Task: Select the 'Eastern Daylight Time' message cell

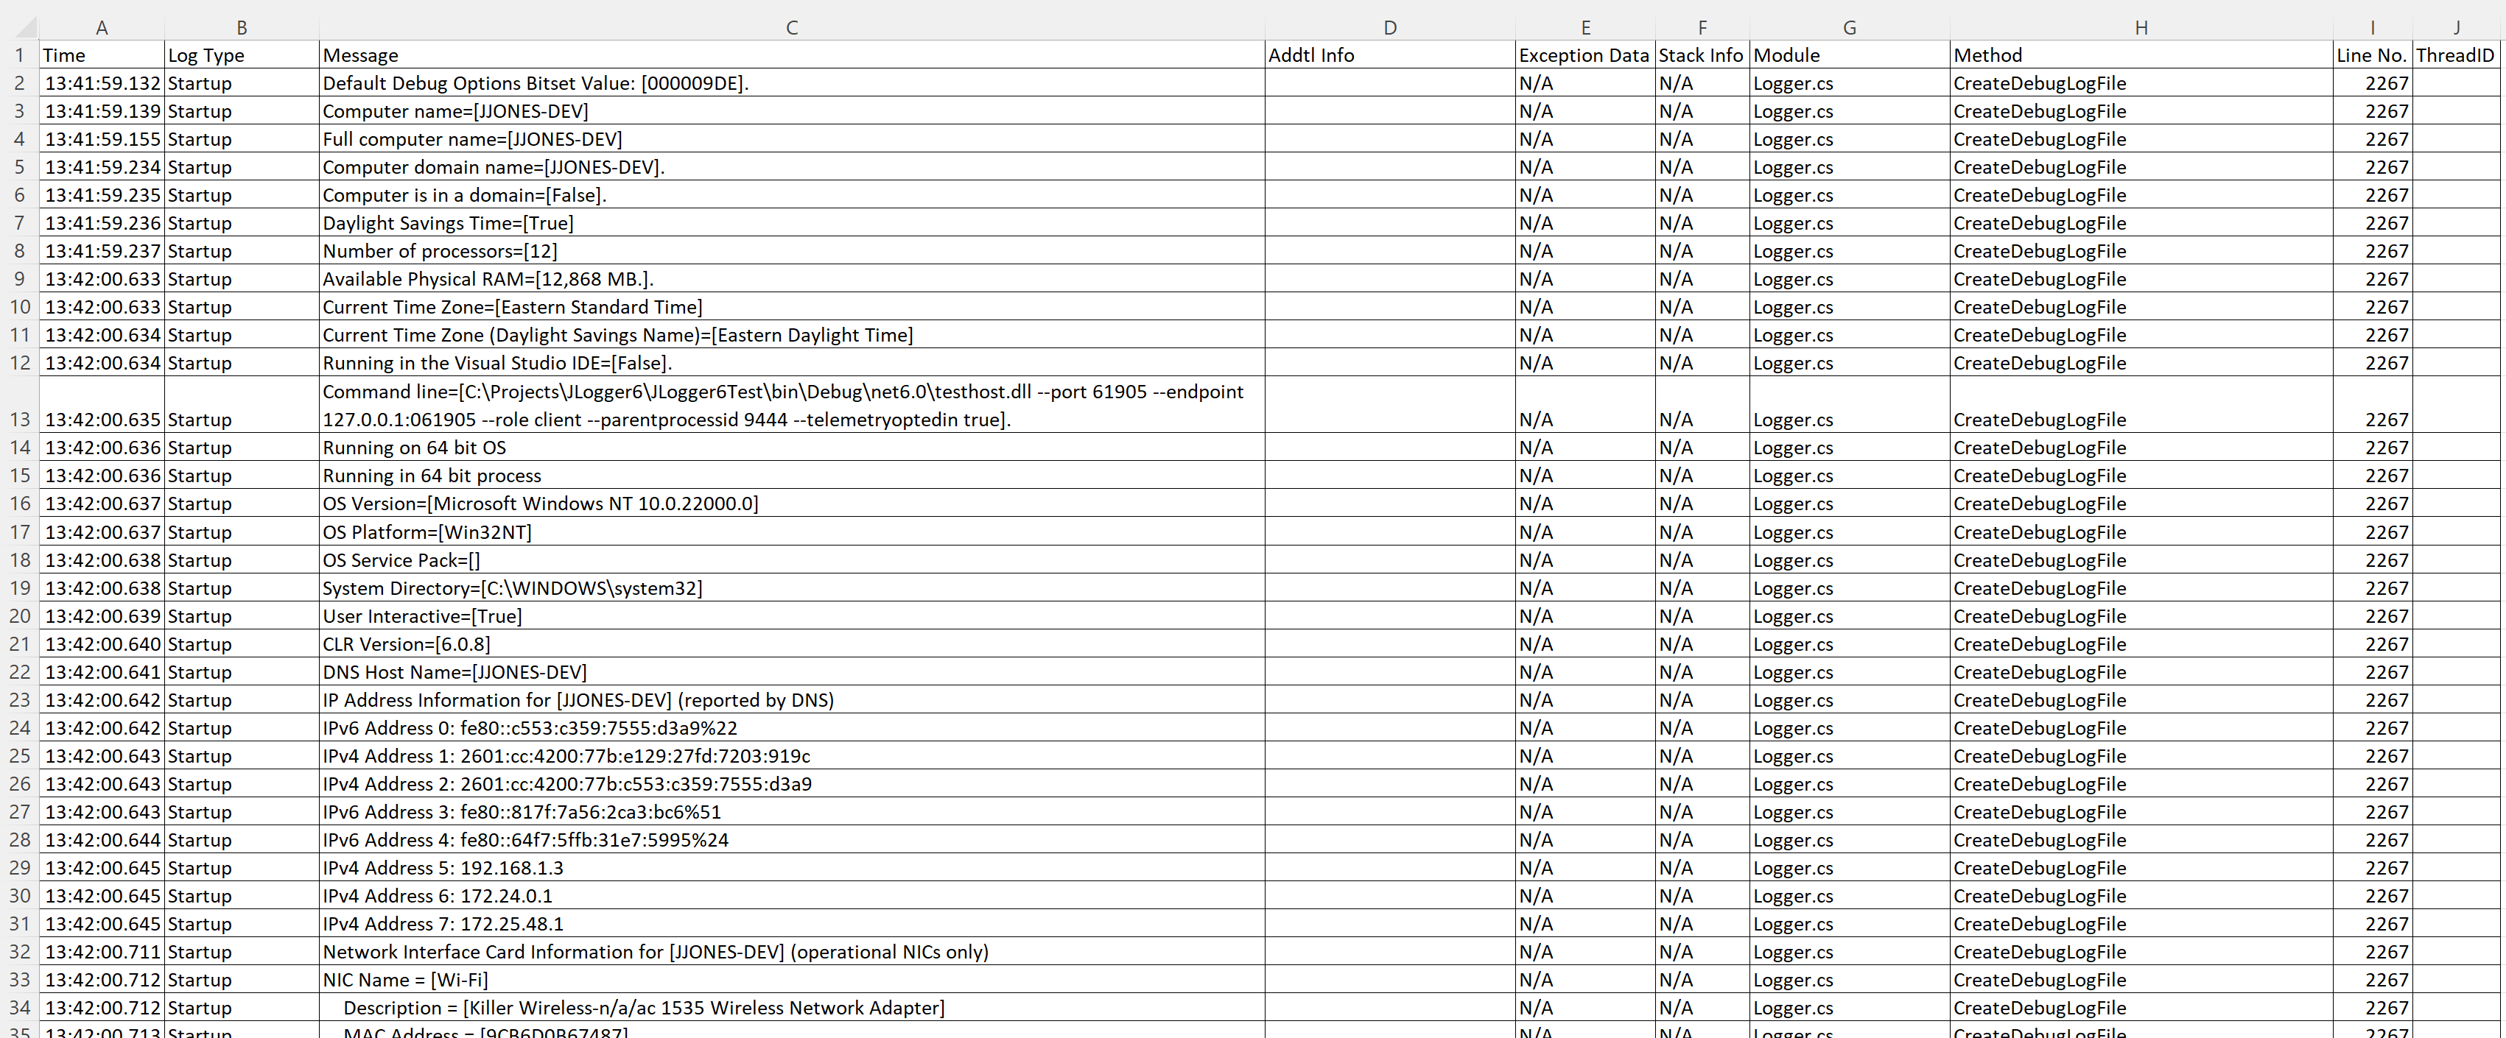Action: 792,335
